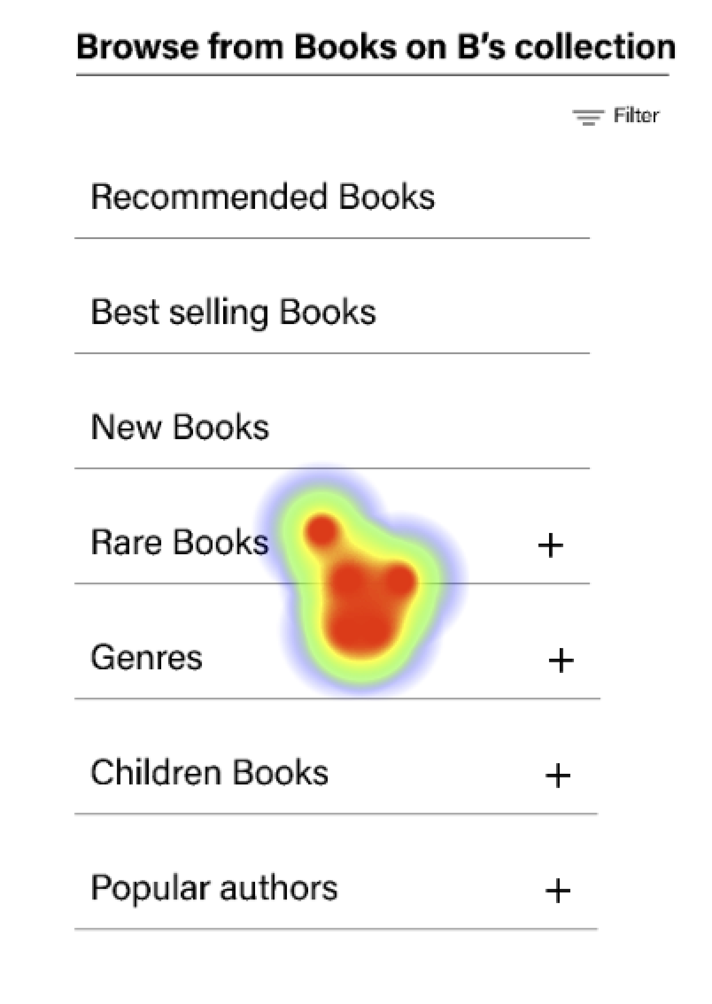This screenshot has width=712, height=1004.
Task: Click the divider line under Recommended Books
Action: pyautogui.click(x=332, y=238)
